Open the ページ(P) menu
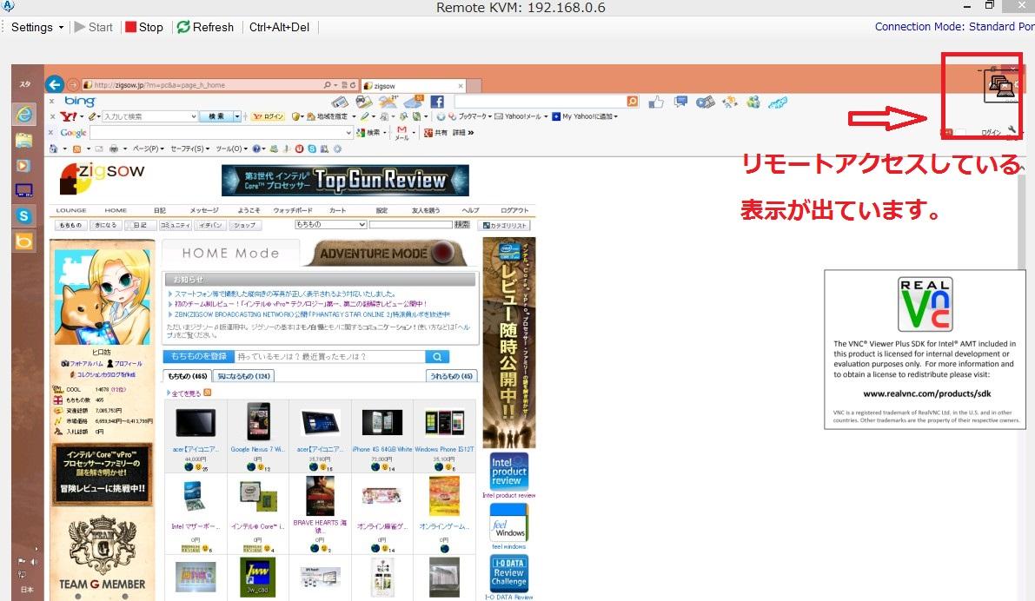1035x601 pixels. pos(148,149)
